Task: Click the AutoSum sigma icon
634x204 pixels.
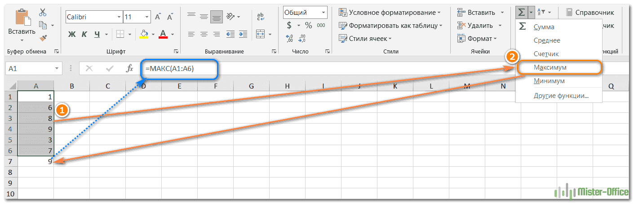Action: (x=522, y=12)
